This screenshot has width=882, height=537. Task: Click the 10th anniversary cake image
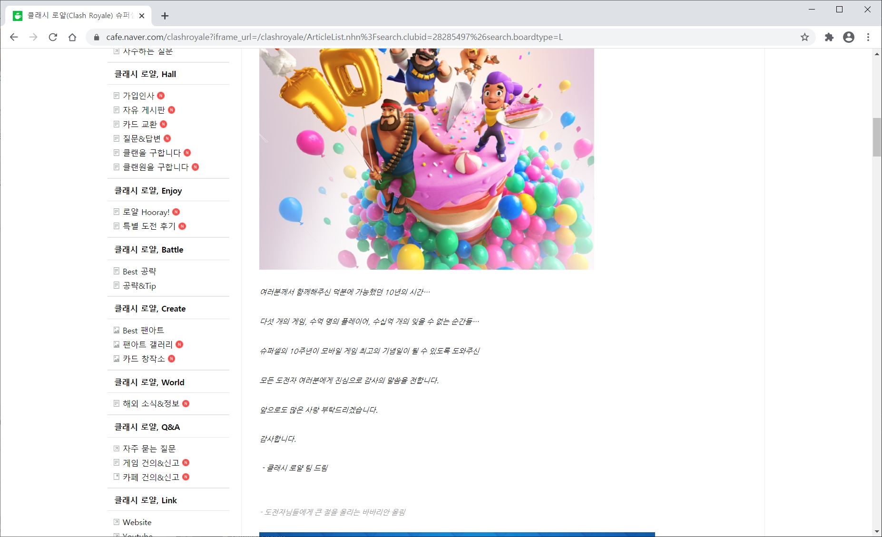pyautogui.click(x=427, y=159)
